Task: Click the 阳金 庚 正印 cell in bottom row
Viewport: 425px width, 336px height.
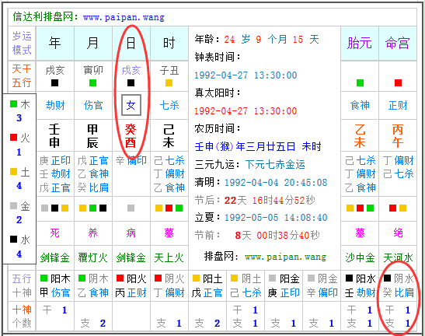Action: pos(284,285)
